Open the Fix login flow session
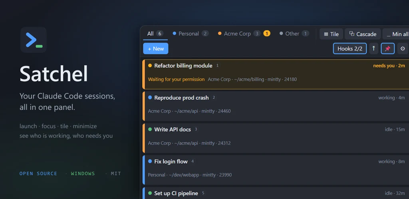The height and width of the screenshot is (199, 409). pyautogui.click(x=276, y=170)
